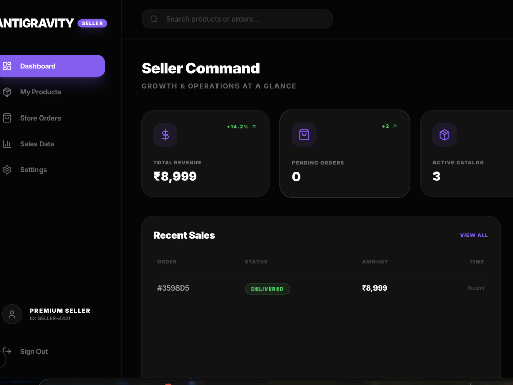Click the Delivered status badge
The height and width of the screenshot is (385, 513).
[267, 288]
